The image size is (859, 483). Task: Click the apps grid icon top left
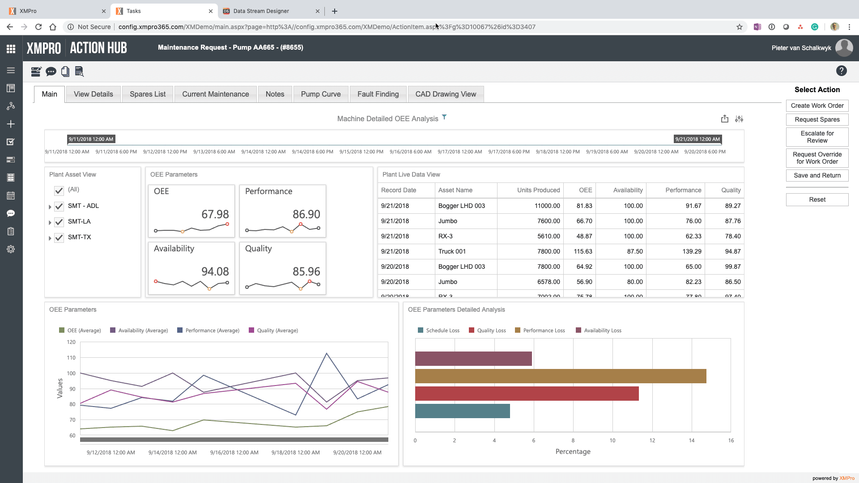11,48
